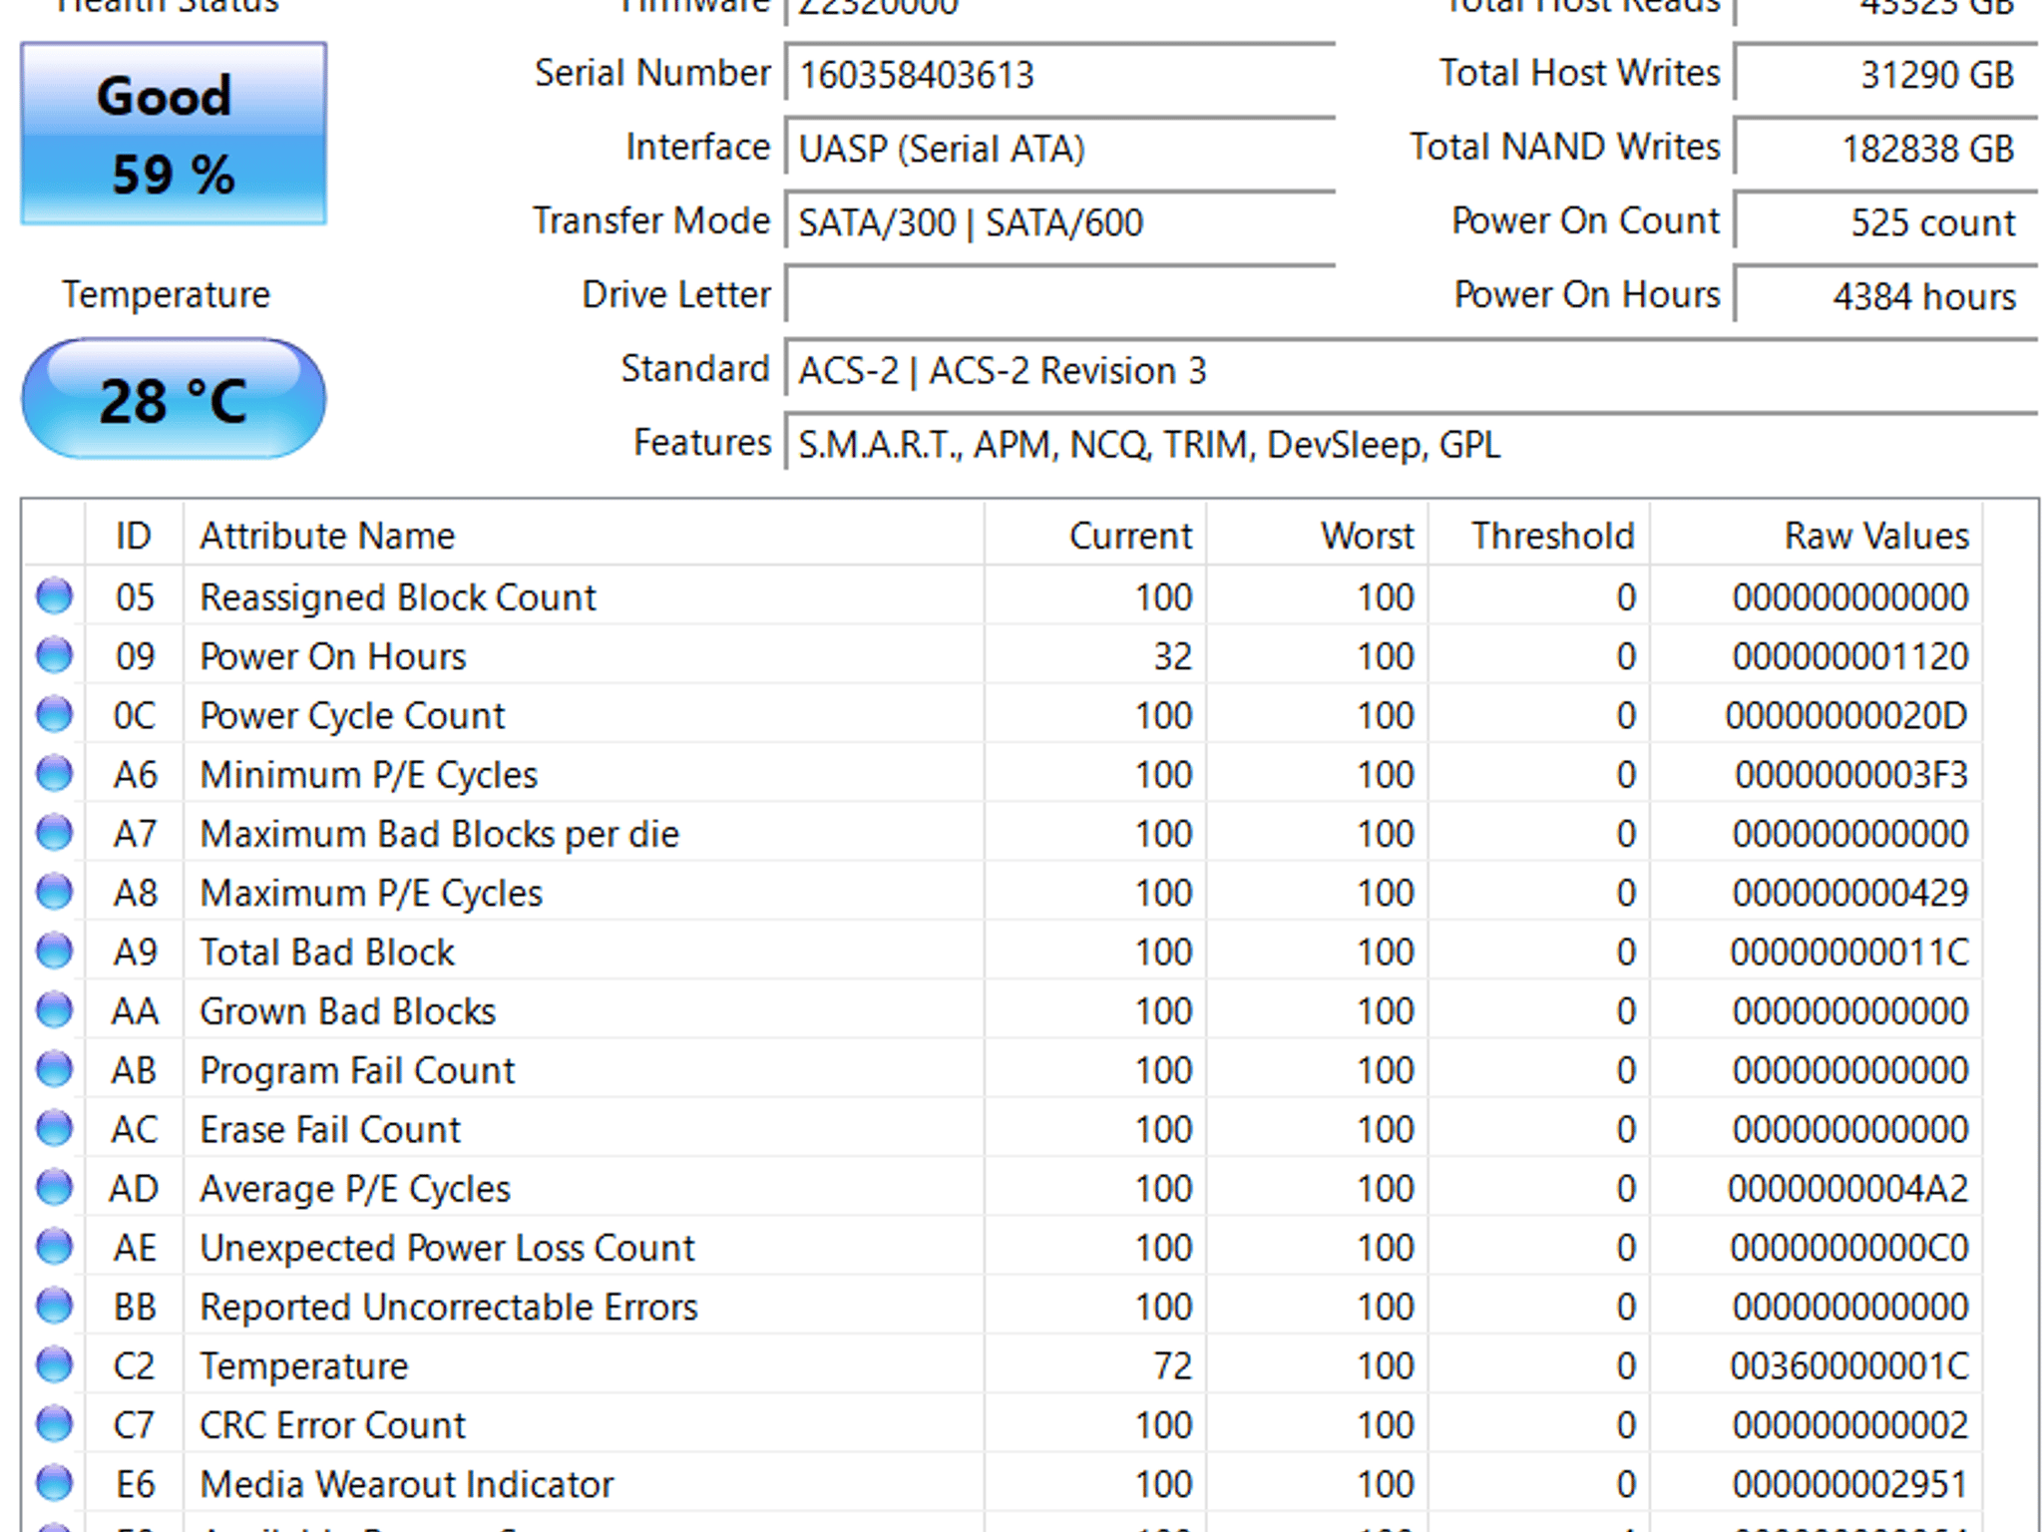The width and height of the screenshot is (2043, 1532).
Task: Select the Program Fail Count attribute name
Action: pos(357,1069)
